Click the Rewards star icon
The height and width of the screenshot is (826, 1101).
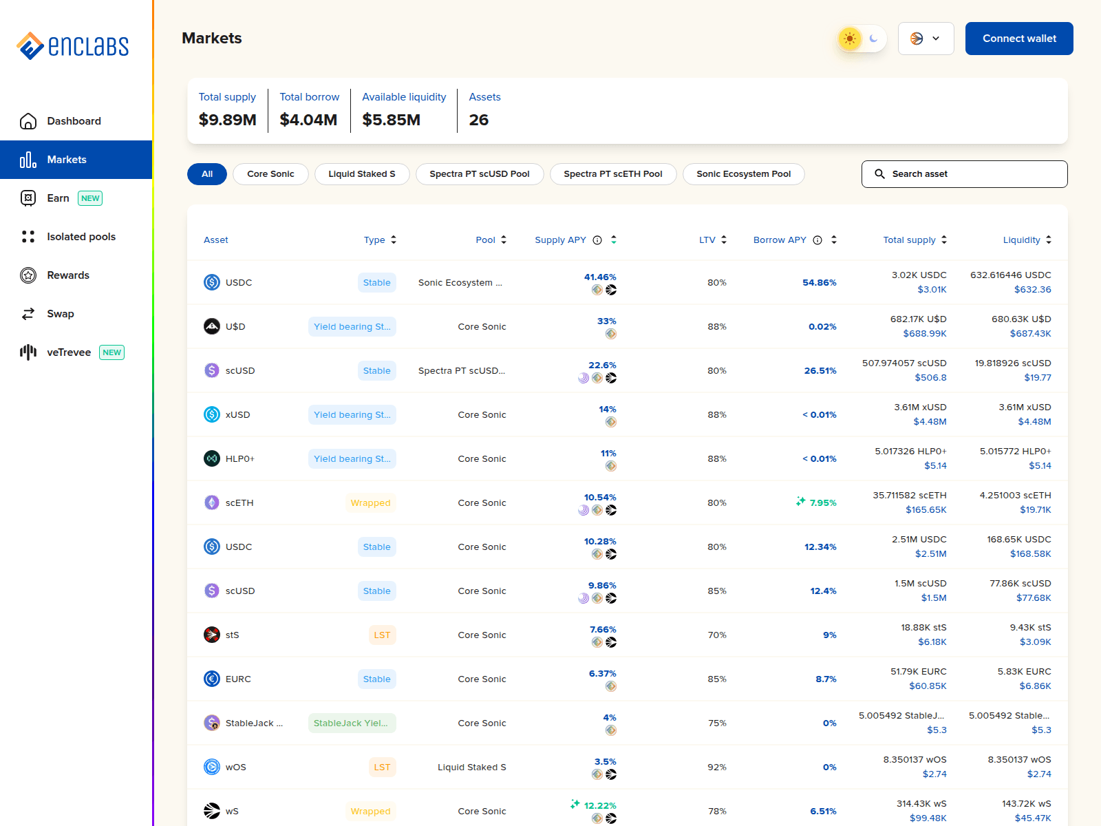[28, 275]
